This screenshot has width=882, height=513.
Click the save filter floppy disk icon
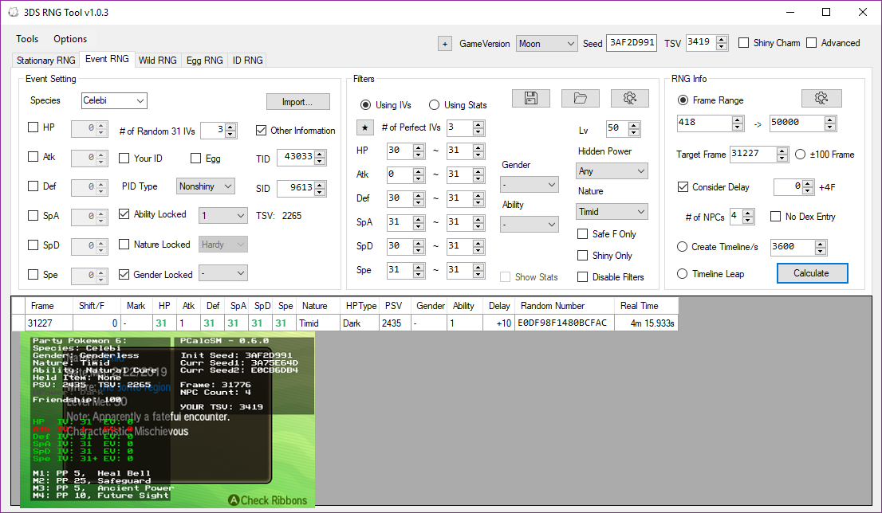pos(530,98)
